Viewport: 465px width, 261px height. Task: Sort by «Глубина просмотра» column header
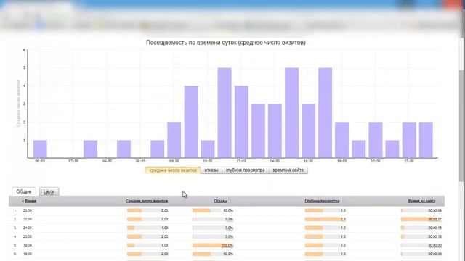322,201
